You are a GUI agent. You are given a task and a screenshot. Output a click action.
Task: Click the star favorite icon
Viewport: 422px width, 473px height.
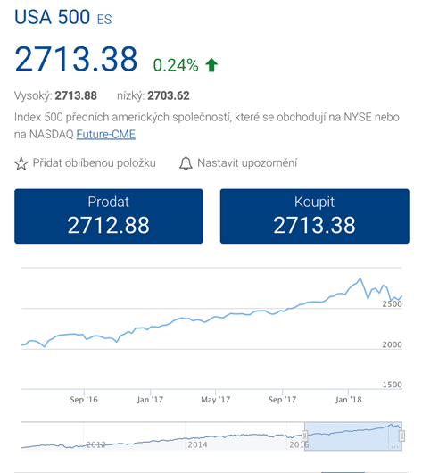coord(21,163)
